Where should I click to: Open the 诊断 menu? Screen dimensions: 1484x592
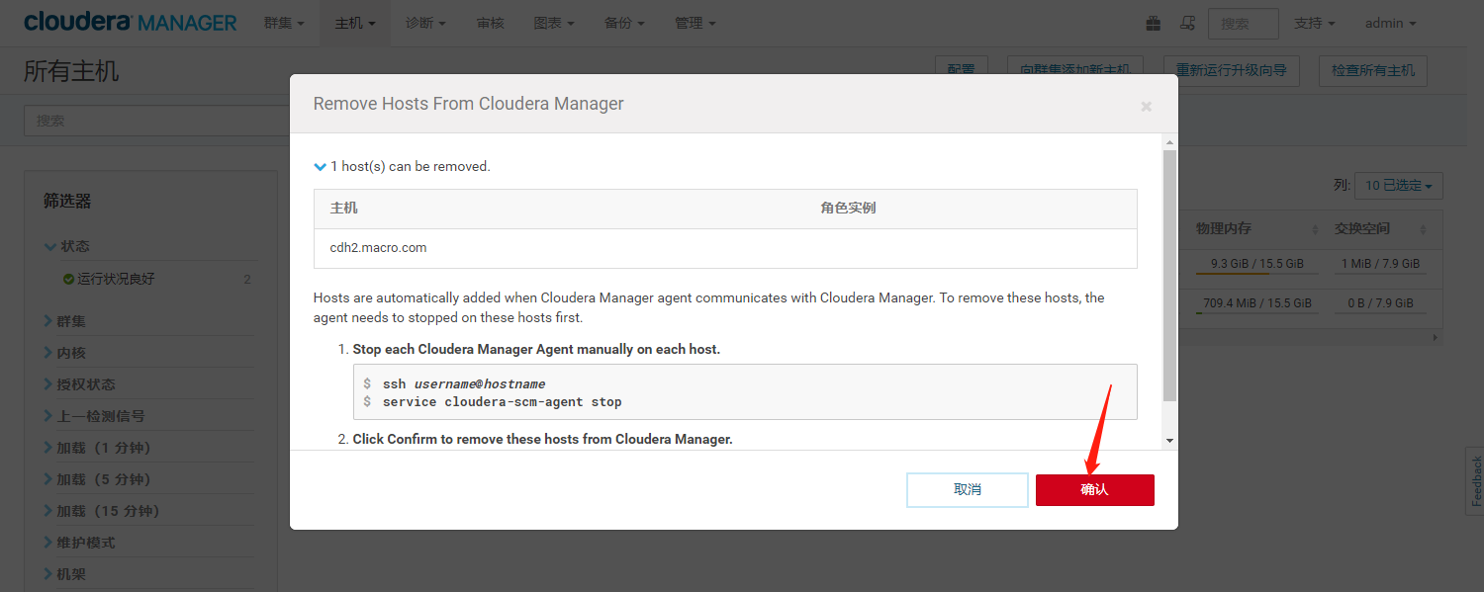coord(425,23)
